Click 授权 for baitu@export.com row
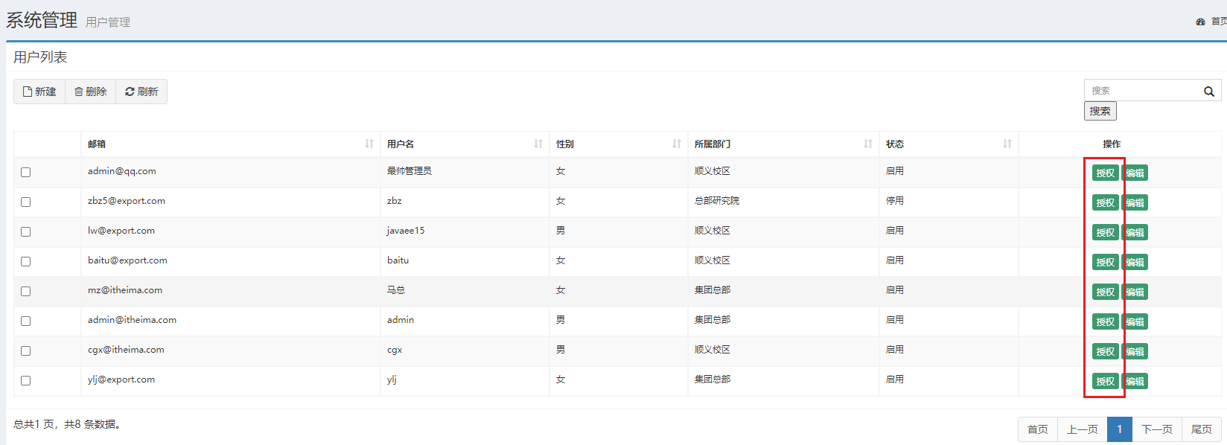 [x=1106, y=262]
